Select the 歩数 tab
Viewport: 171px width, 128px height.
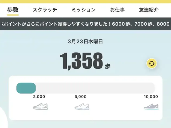pos(13,10)
